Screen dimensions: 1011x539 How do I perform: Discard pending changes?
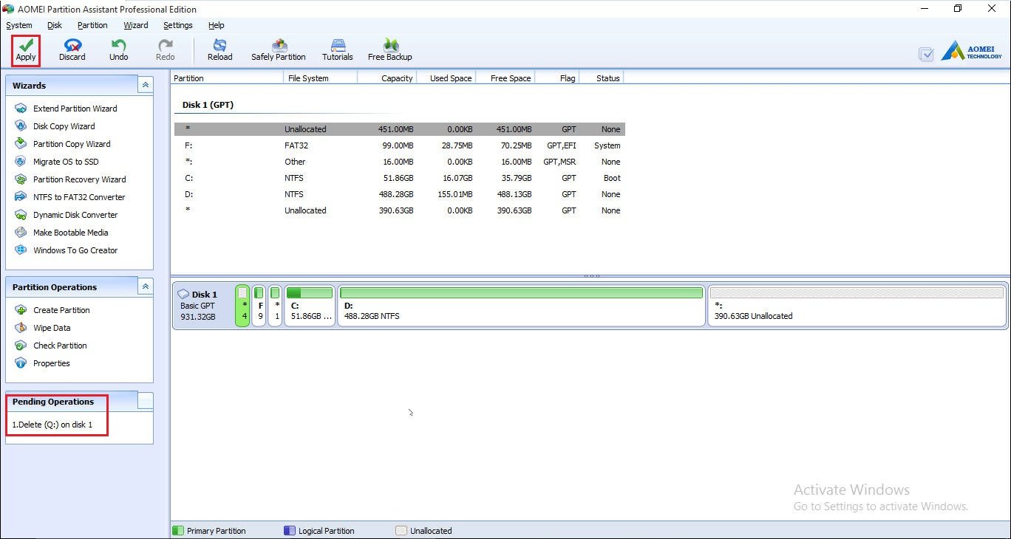72,50
